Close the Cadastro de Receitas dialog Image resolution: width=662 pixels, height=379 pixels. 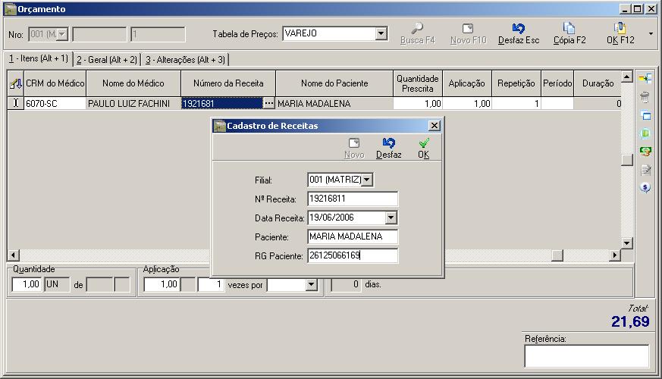[x=434, y=125]
